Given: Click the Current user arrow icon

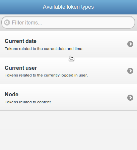Looking at the screenshot, I should (130, 71).
